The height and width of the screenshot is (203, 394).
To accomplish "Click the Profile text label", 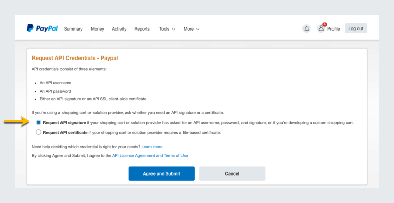I will click(334, 29).
